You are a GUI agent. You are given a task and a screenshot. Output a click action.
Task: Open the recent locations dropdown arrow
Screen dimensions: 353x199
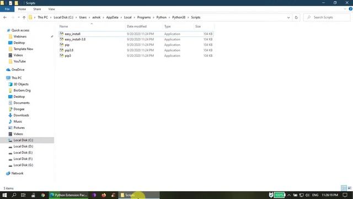19,17
